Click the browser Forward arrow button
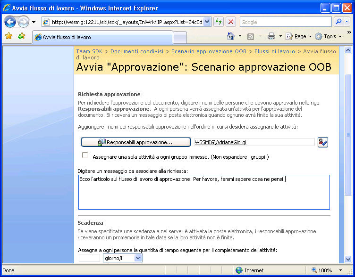Screen dimensions: 355x277 point(23,22)
